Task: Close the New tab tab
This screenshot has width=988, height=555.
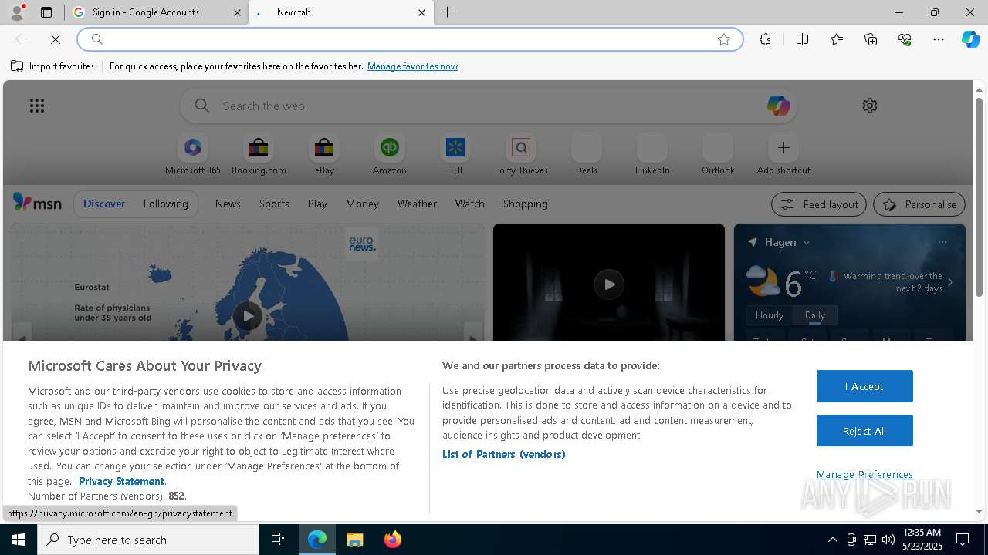Action: 421,12
